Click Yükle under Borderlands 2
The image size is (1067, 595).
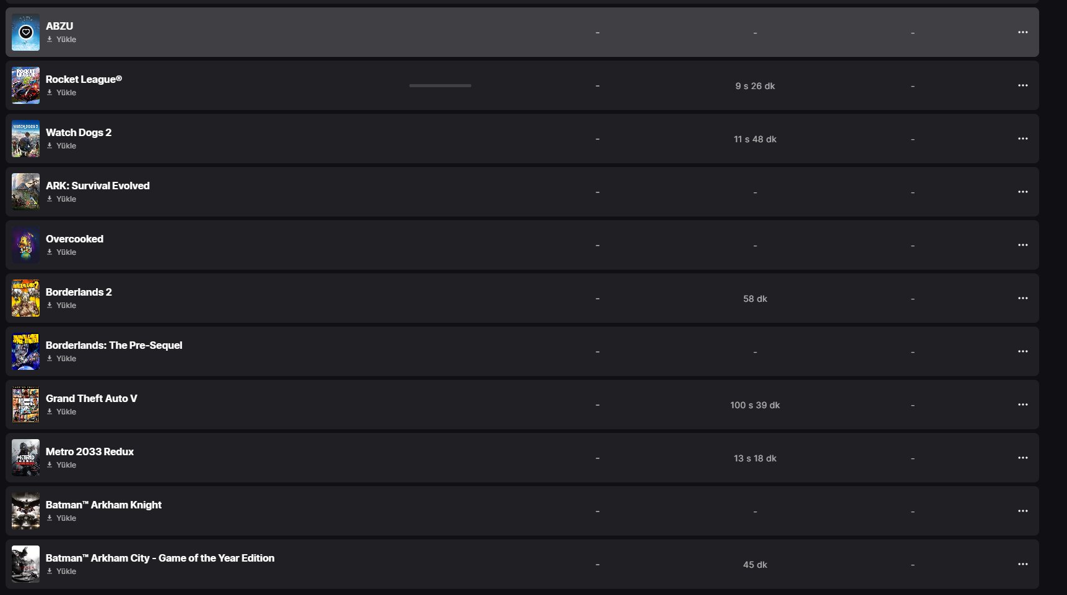pyautogui.click(x=62, y=306)
